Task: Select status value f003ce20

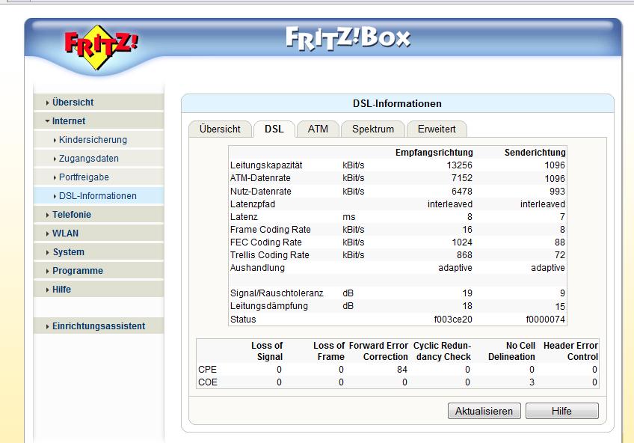Action: [453, 320]
